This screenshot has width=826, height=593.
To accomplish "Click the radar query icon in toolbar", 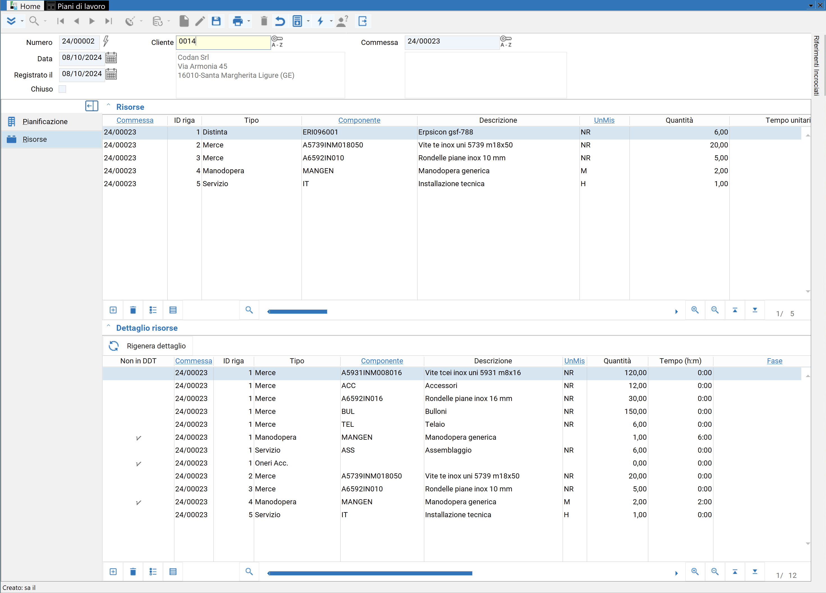I will [130, 21].
